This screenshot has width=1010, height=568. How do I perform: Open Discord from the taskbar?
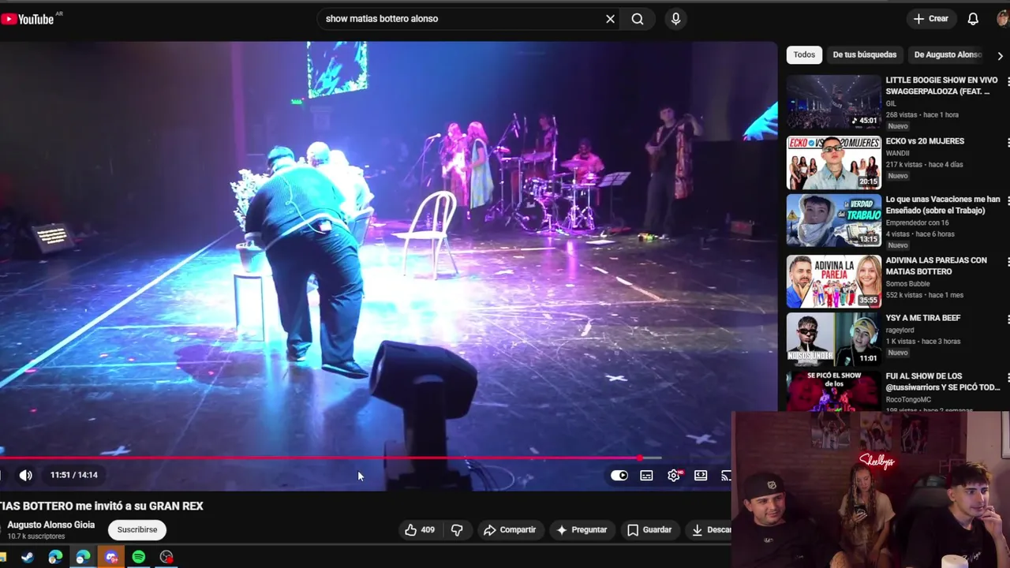110,557
